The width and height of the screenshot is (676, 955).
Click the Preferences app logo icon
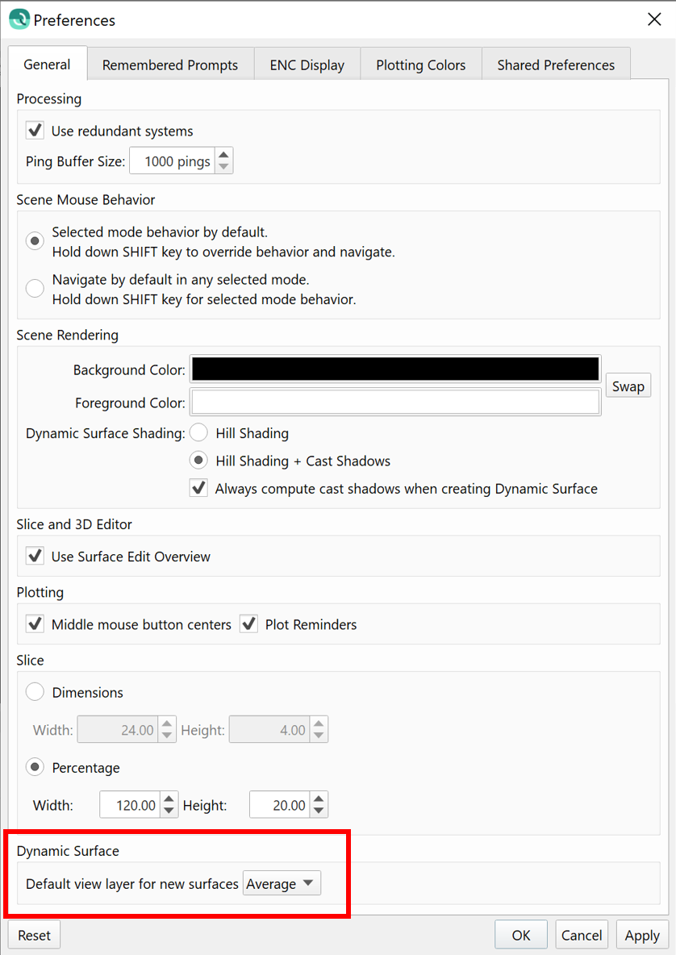coord(19,19)
